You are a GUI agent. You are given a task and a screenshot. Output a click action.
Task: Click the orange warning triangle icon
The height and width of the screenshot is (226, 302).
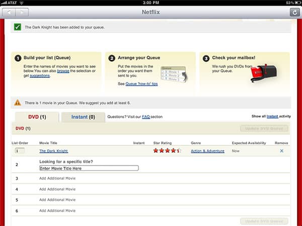tap(18, 102)
